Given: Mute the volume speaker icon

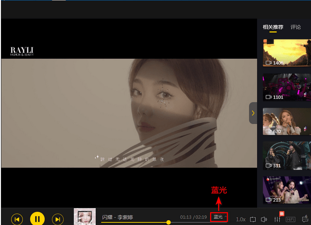Looking at the screenshot, I should (x=264, y=219).
